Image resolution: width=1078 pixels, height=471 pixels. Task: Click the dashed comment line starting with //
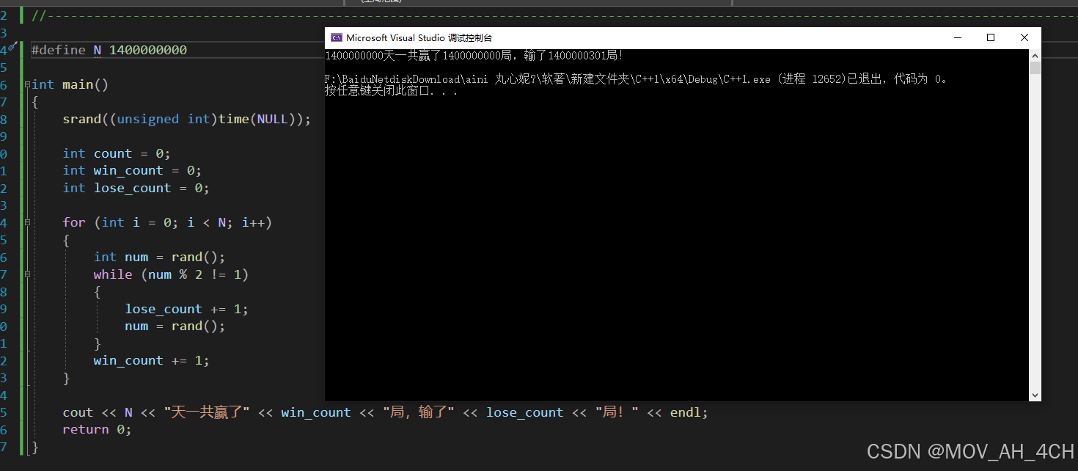tap(554, 15)
